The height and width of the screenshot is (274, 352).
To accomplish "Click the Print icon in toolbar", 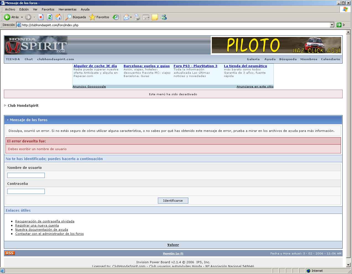I will (x=137, y=17).
